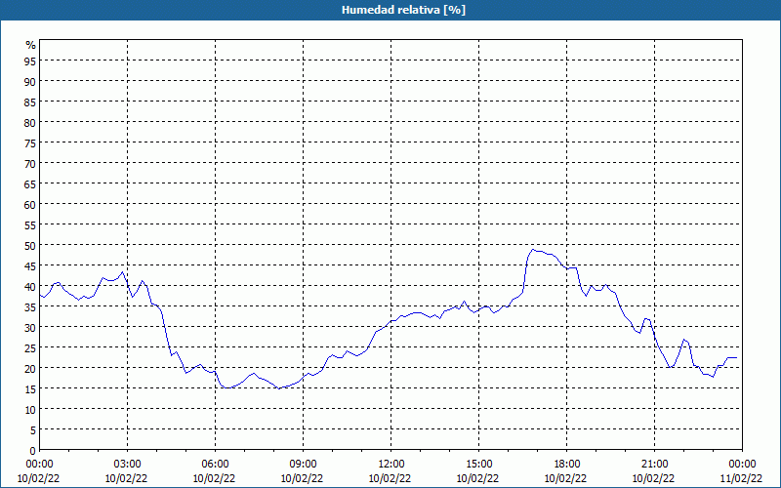Choose the 65 label on the vertical axis

pos(30,183)
